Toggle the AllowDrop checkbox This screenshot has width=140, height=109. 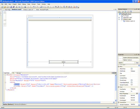[x=132, y=69]
